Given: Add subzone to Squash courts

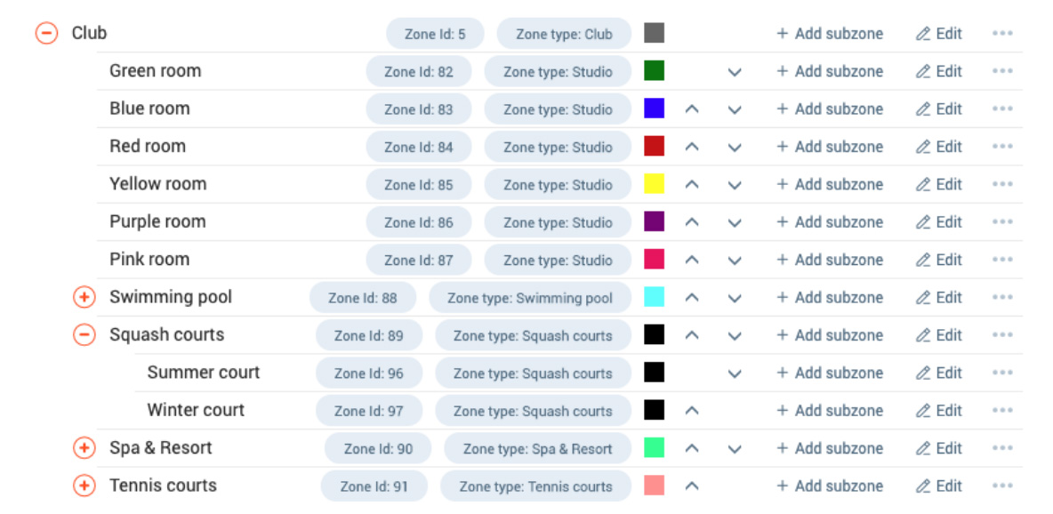Looking at the screenshot, I should coord(830,334).
